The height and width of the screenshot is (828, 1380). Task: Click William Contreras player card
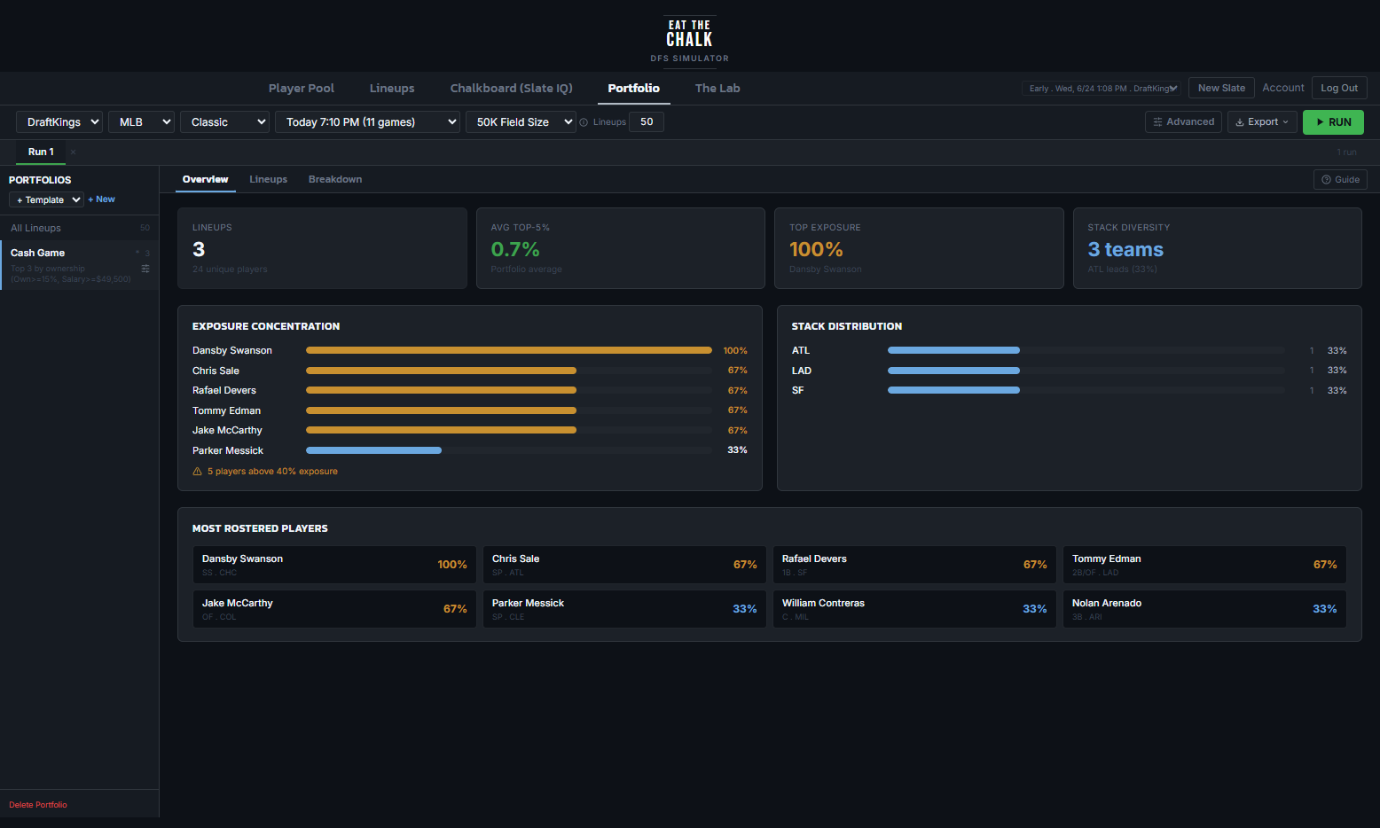pos(914,609)
